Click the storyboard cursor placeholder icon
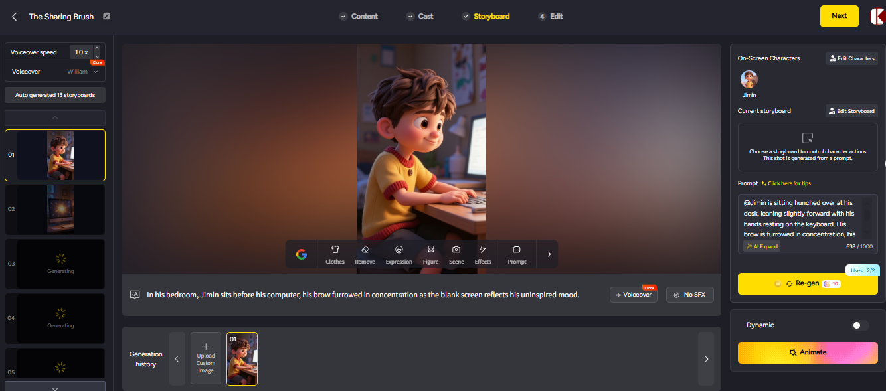The height and width of the screenshot is (391, 886). tap(808, 138)
